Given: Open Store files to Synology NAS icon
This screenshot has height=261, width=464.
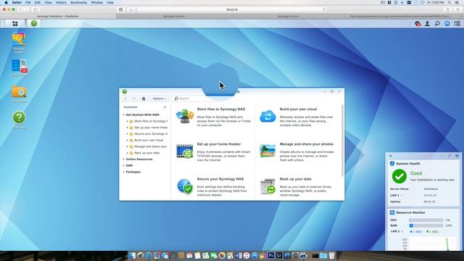Looking at the screenshot, I should click(185, 116).
